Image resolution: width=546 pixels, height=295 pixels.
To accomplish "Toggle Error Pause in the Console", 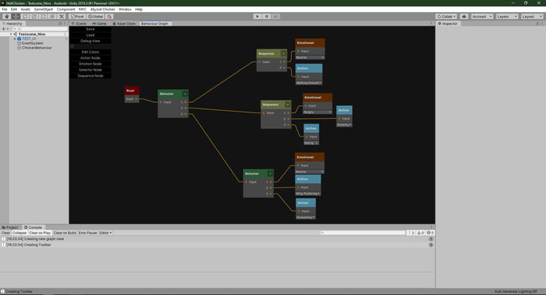I will (88, 233).
